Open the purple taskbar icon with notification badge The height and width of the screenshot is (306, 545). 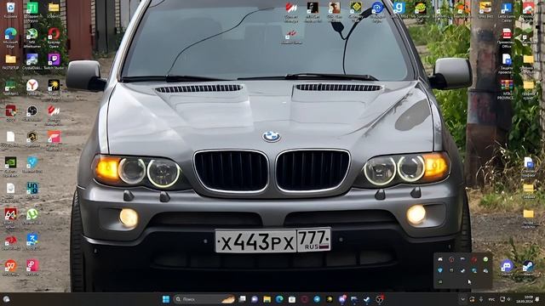342,299
